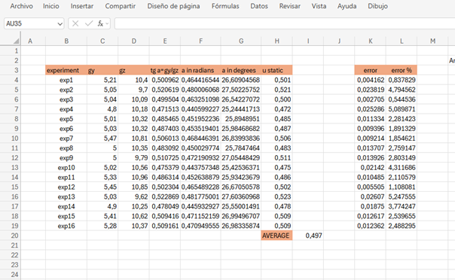Screen dimensions: 455x280
Task: Select column L header
Action: pos(402,41)
